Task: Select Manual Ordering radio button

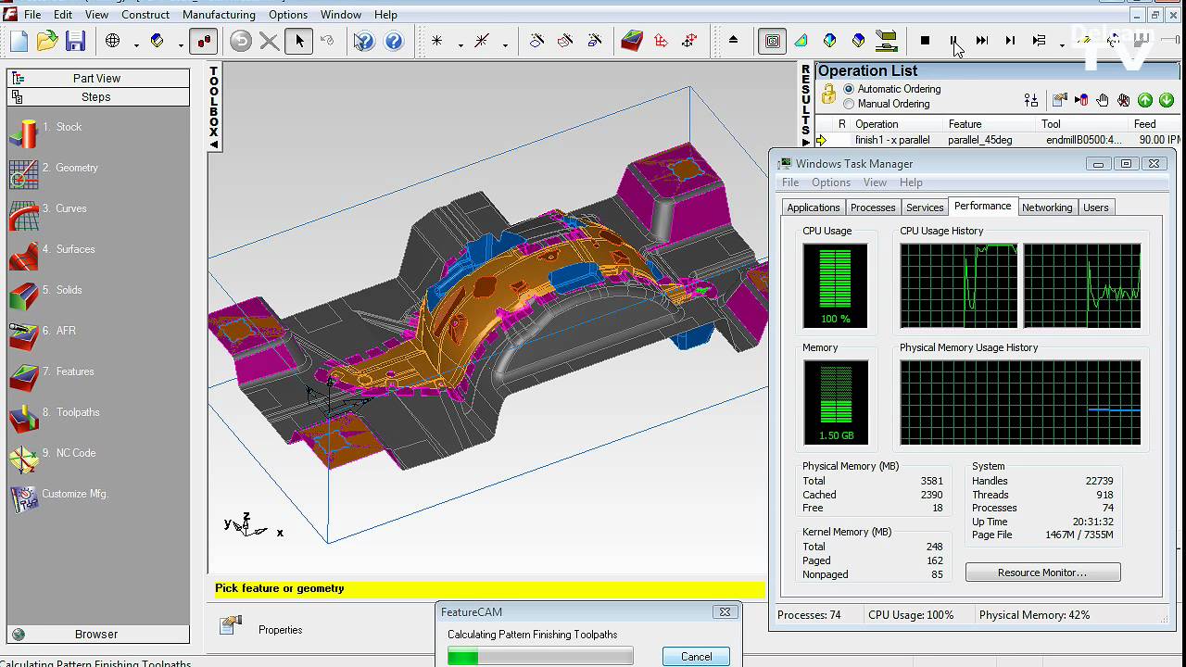Action: click(849, 104)
